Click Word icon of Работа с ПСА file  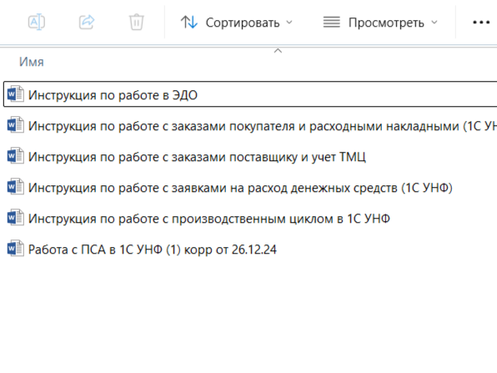coord(16,249)
